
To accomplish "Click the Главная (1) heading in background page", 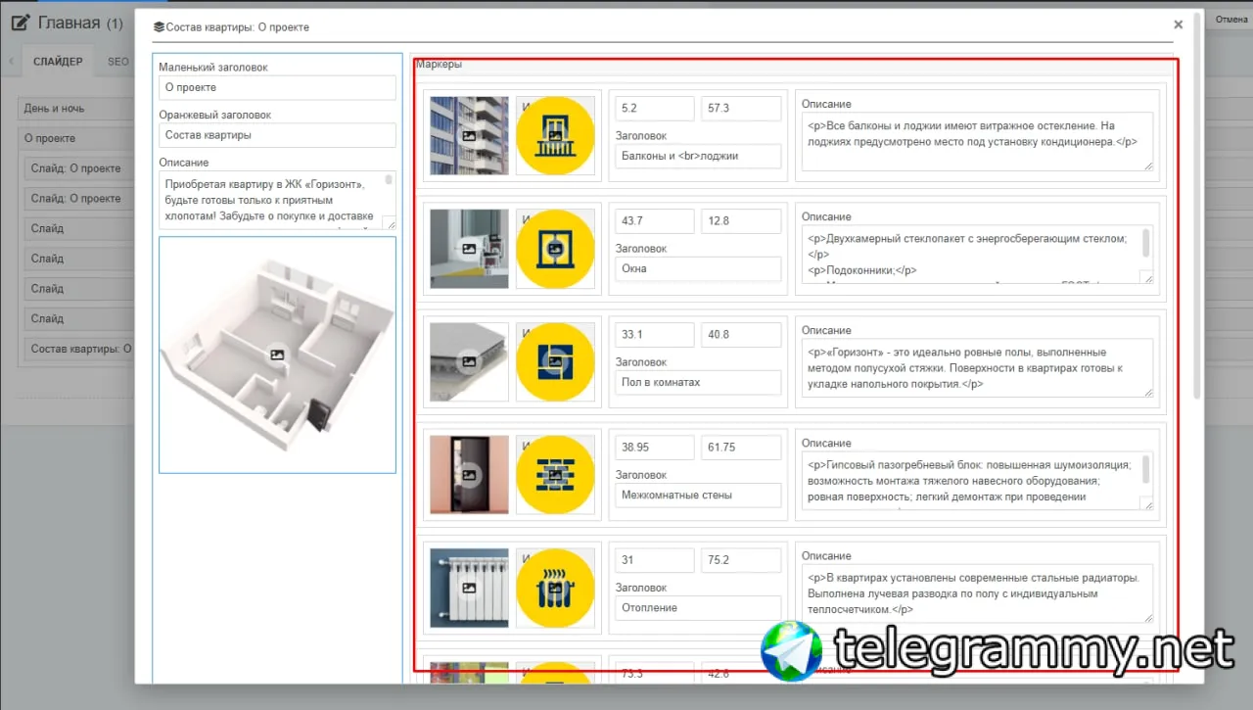I will (80, 23).
